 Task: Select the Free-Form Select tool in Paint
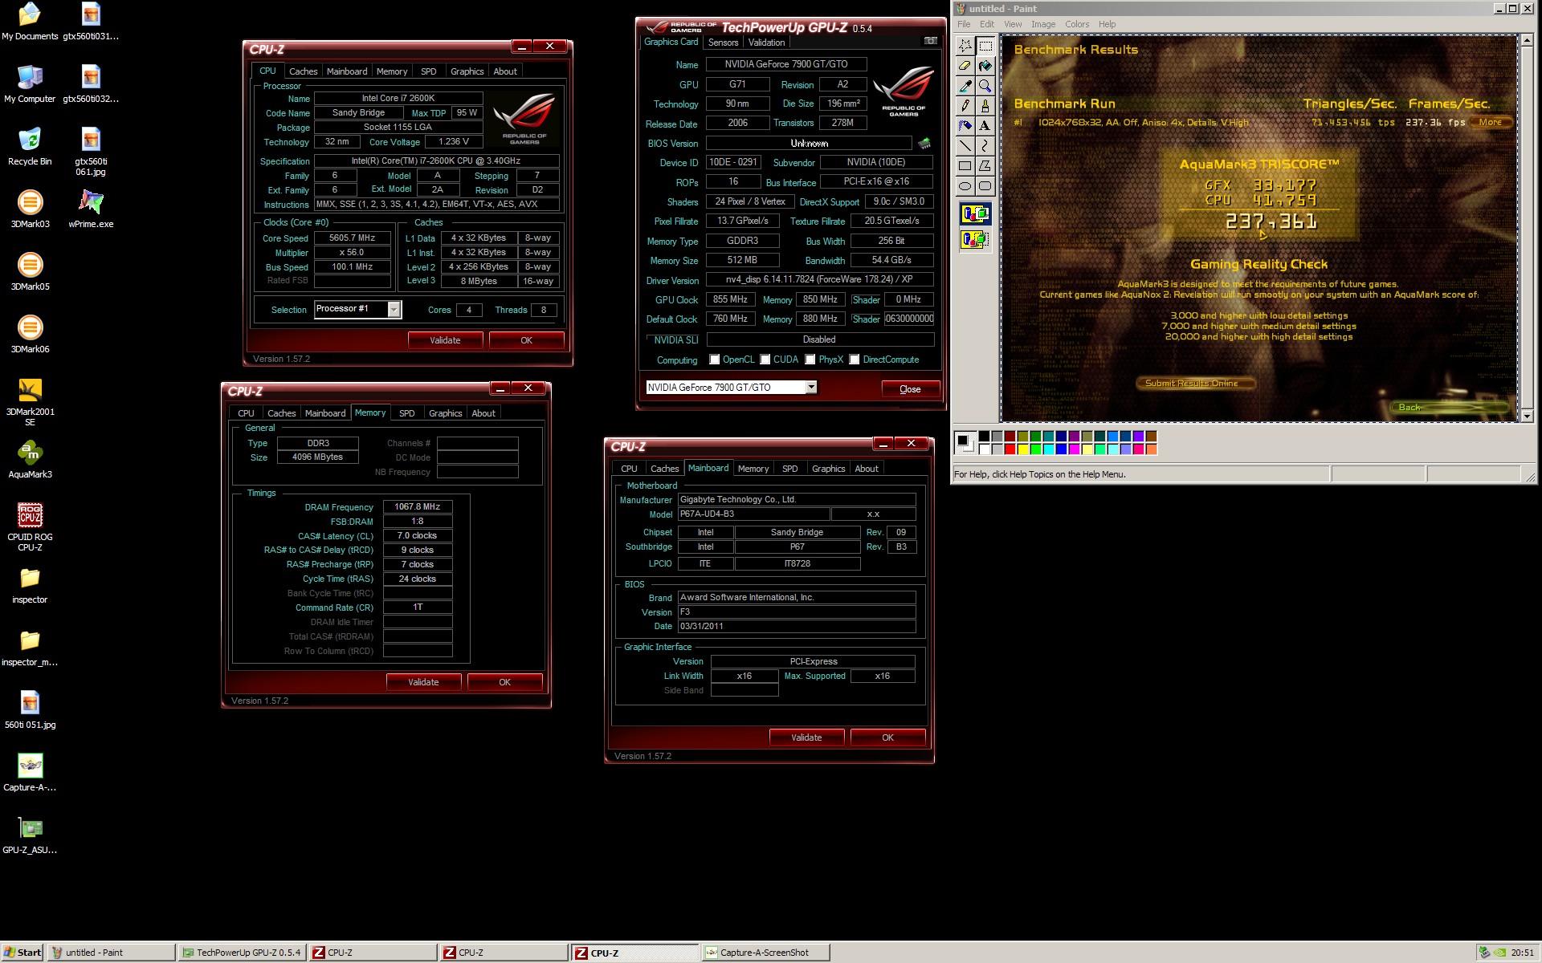pyautogui.click(x=965, y=46)
